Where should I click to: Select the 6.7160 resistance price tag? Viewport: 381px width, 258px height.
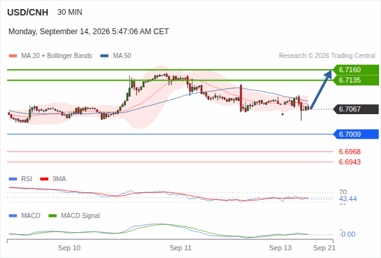pos(356,70)
